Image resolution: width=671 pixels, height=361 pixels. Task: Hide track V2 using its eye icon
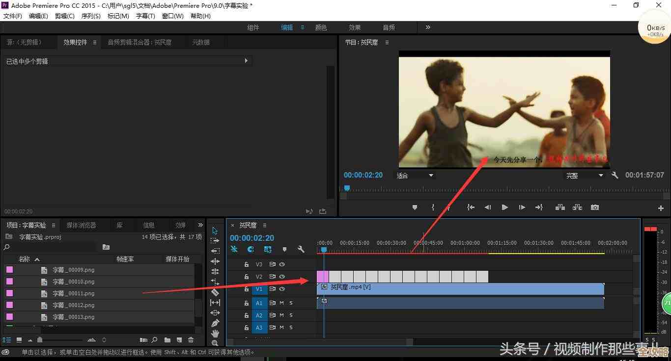[x=282, y=277]
